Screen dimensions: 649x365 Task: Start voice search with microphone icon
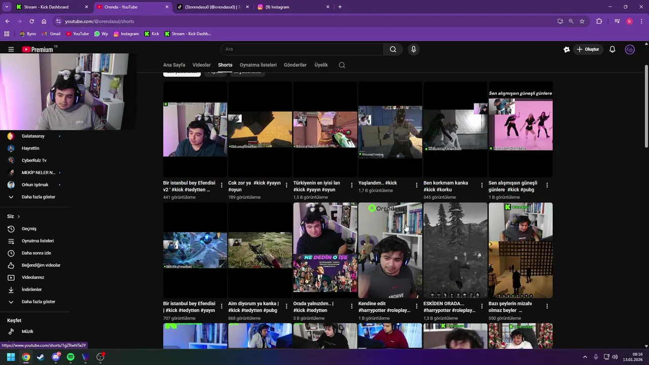(414, 49)
